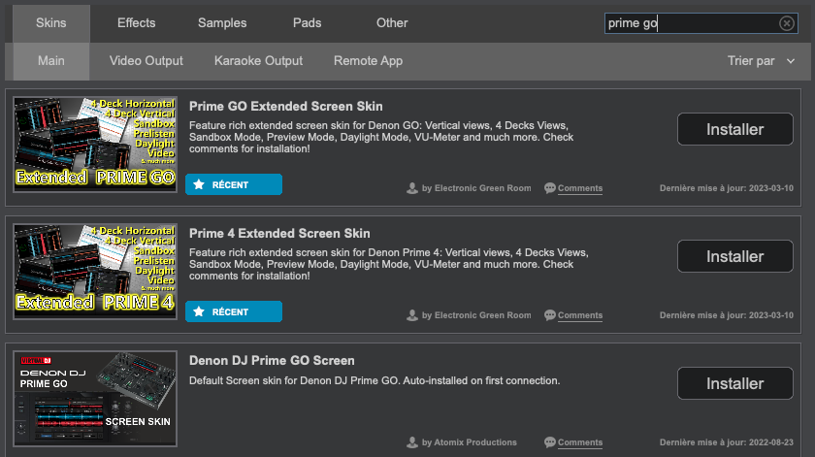
Task: Install the Prime GO Extended Screen Skin
Action: point(735,129)
